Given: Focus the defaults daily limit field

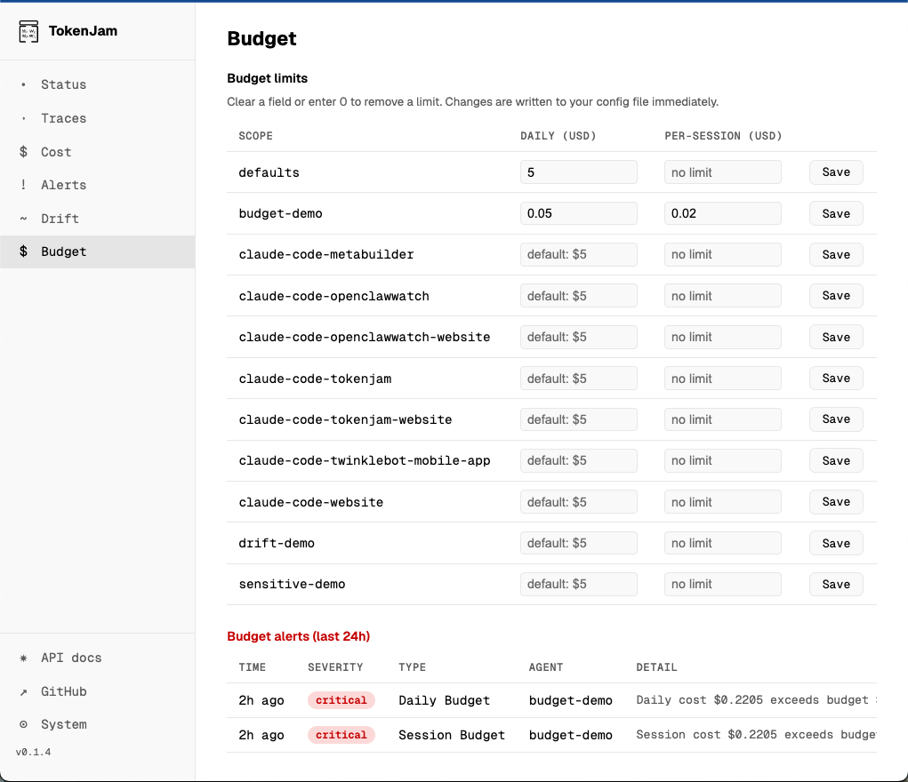Looking at the screenshot, I should [x=578, y=172].
